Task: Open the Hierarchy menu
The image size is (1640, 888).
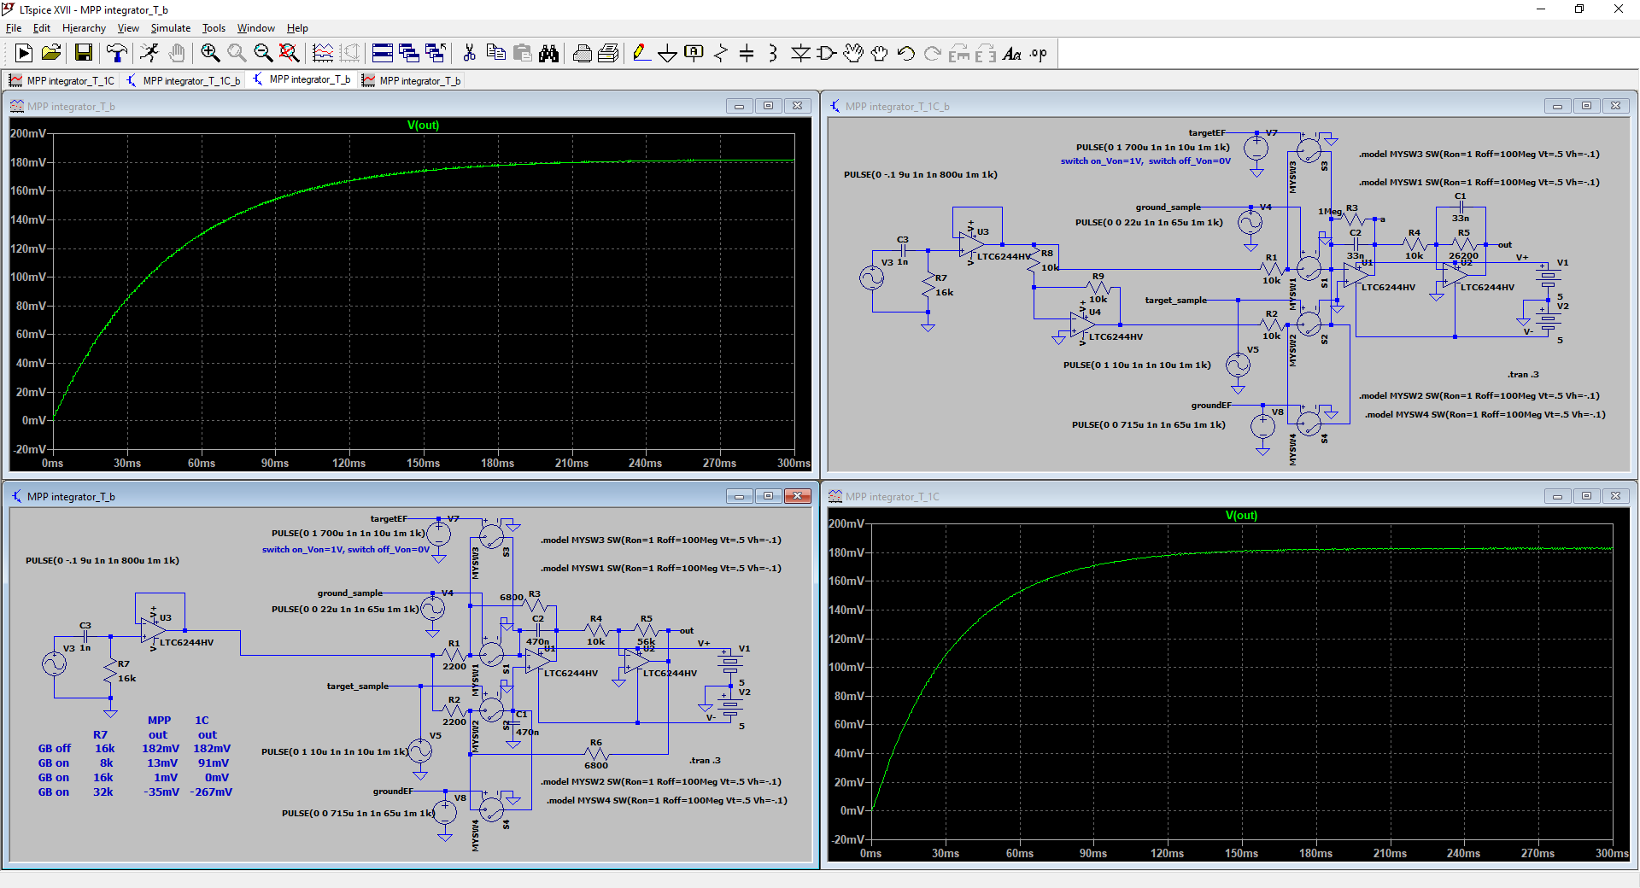Action: point(84,28)
